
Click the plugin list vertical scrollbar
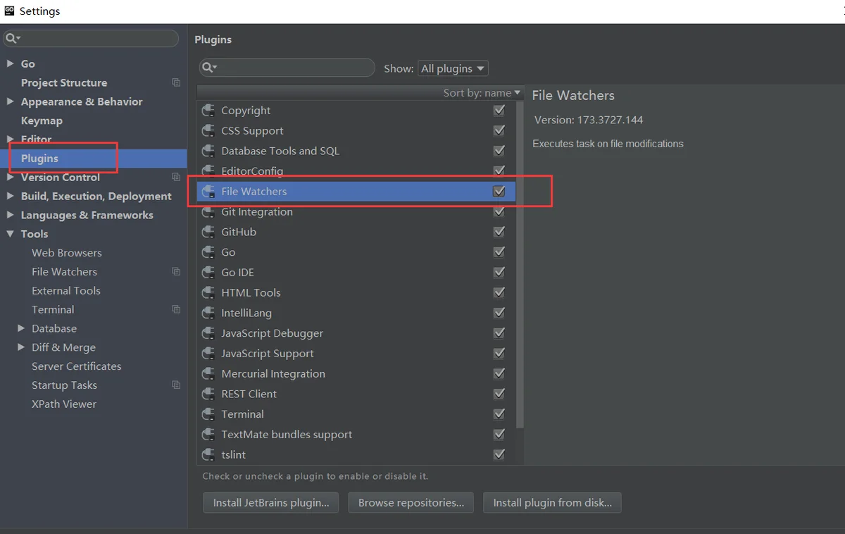520,264
